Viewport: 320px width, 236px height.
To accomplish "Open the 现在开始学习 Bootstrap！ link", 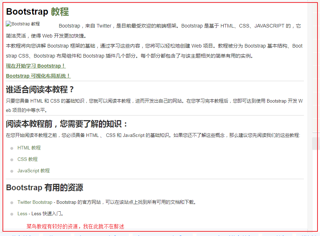I will click(x=36, y=66).
